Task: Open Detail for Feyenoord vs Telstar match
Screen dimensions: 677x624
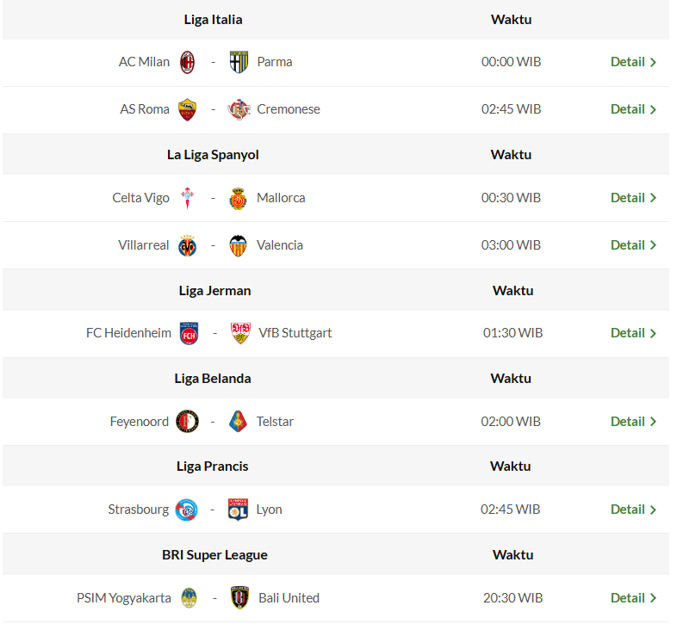Action: pos(628,422)
